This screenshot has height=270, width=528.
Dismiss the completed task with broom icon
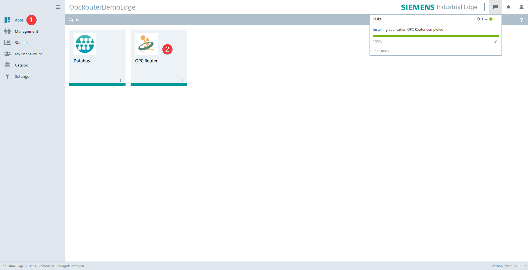tap(495, 41)
